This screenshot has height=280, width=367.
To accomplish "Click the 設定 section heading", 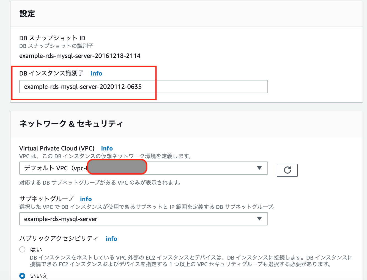I will pos(27,14).
